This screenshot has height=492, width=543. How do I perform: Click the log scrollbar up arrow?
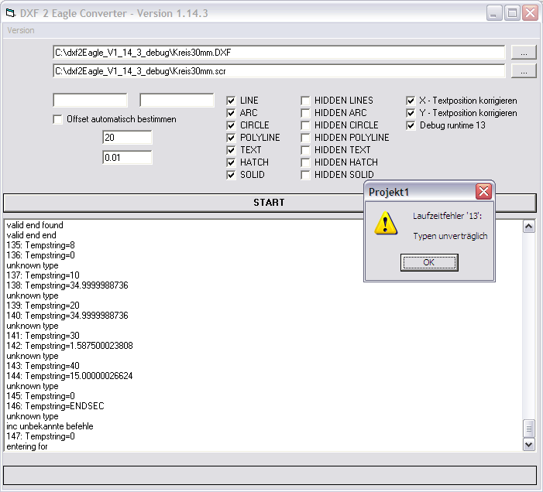click(x=529, y=227)
